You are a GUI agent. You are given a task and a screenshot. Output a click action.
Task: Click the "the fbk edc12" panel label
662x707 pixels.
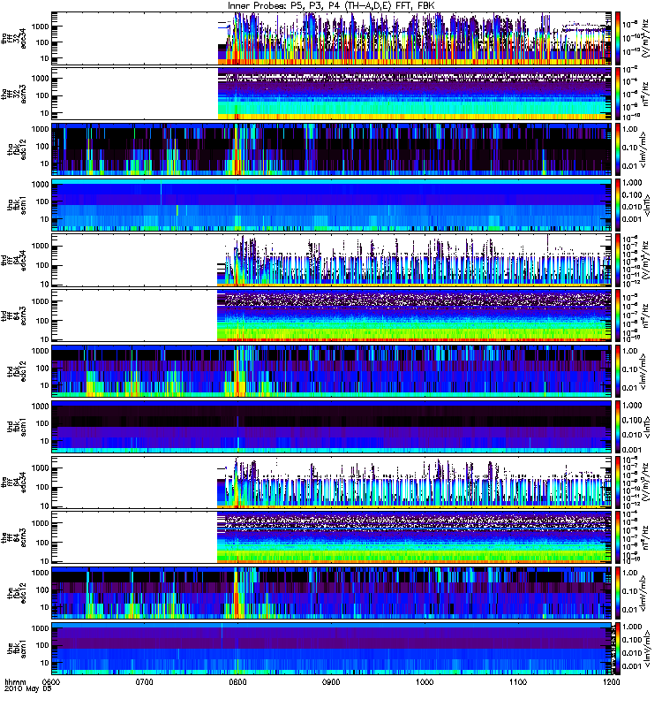point(17,593)
